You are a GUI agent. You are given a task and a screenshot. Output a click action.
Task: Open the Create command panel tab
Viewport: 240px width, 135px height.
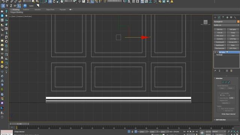tap(215, 18)
